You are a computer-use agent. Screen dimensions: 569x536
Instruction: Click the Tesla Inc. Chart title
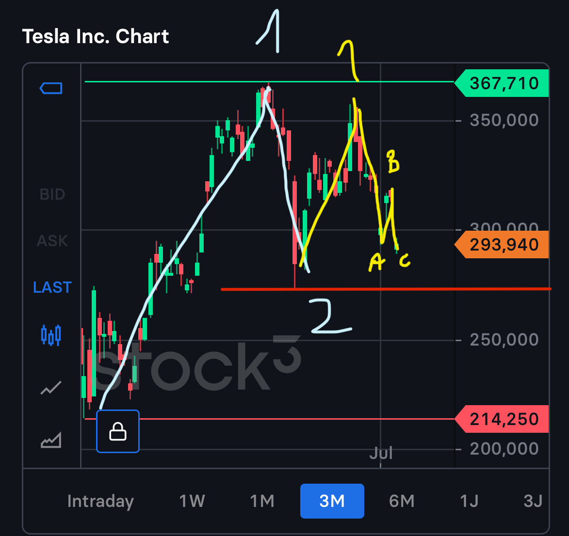click(96, 37)
